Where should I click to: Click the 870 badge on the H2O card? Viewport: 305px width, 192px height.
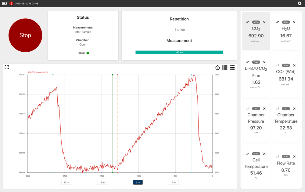[285, 22]
